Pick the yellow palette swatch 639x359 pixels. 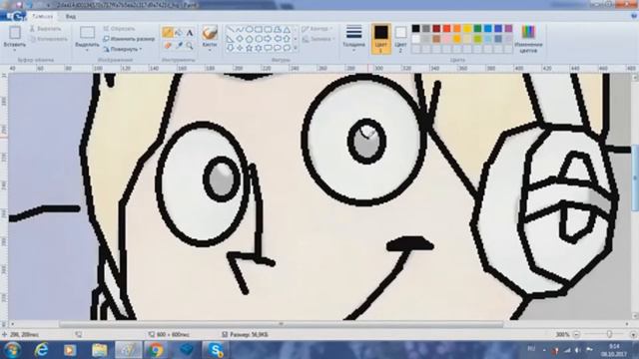[467, 29]
